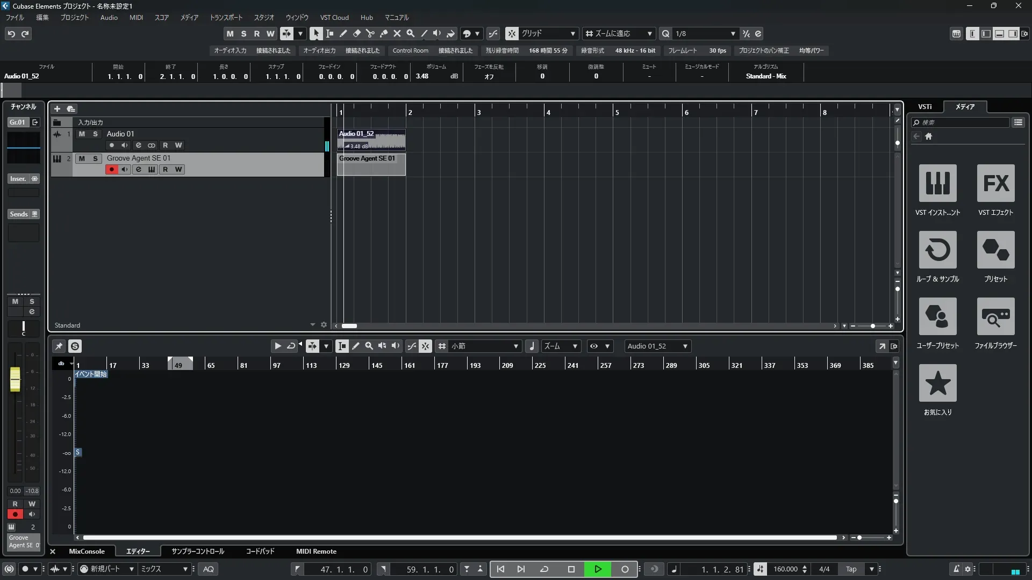Click the add track plus icon
Image resolution: width=1032 pixels, height=580 pixels.
coord(57,108)
